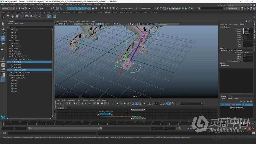Click the Outliner layout icon in toolbox

[3, 80]
